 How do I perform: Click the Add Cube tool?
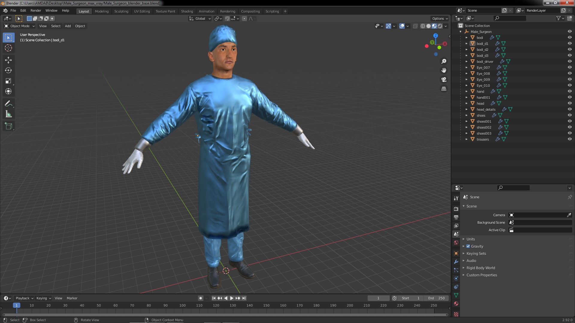[8, 126]
